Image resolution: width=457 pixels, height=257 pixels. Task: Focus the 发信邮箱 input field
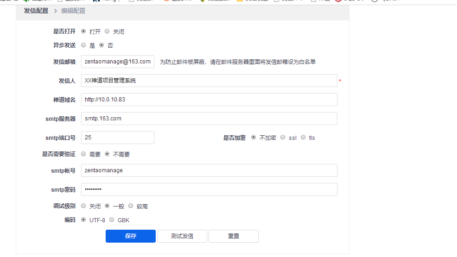pyautogui.click(x=117, y=62)
